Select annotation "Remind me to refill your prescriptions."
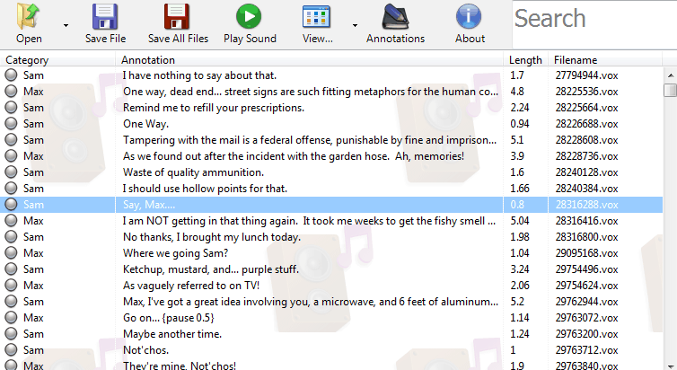 [214, 108]
